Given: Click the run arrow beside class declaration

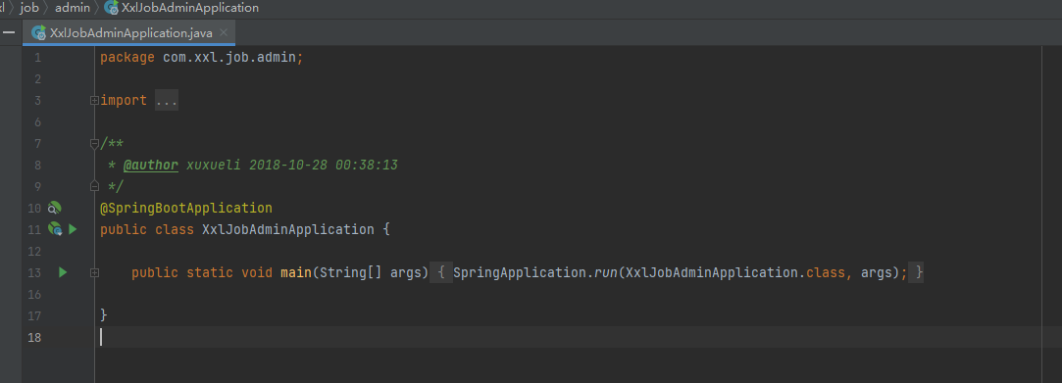Looking at the screenshot, I should [x=73, y=229].
